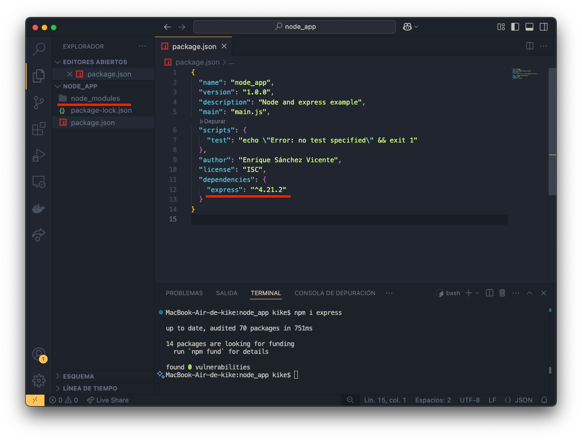Toggle the primary side bar
The image size is (582, 440).
pyautogui.click(x=515, y=27)
